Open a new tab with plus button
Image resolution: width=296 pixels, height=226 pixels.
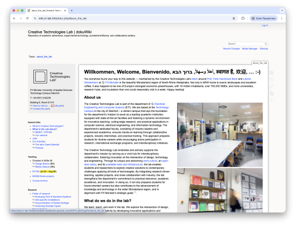click(72, 11)
